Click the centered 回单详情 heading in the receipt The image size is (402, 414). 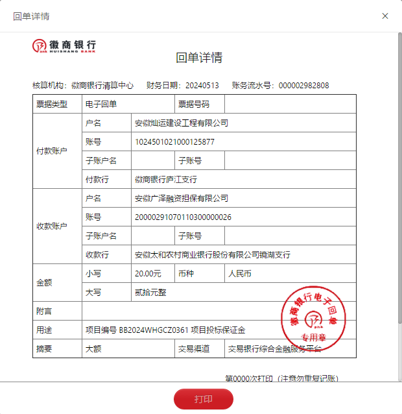199,58
